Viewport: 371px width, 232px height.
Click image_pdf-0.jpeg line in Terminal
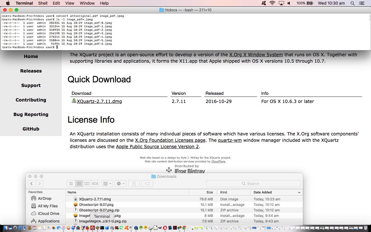(x=57, y=23)
